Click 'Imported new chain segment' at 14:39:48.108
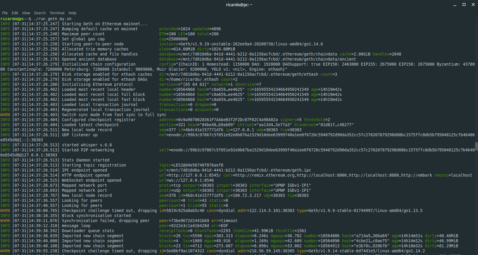 tap(93, 246)
